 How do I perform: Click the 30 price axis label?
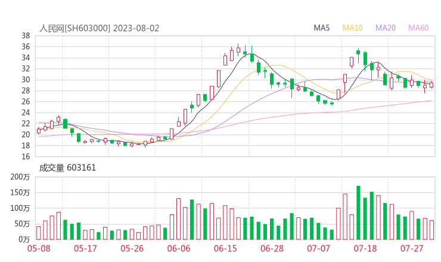pyautogui.click(x=26, y=80)
